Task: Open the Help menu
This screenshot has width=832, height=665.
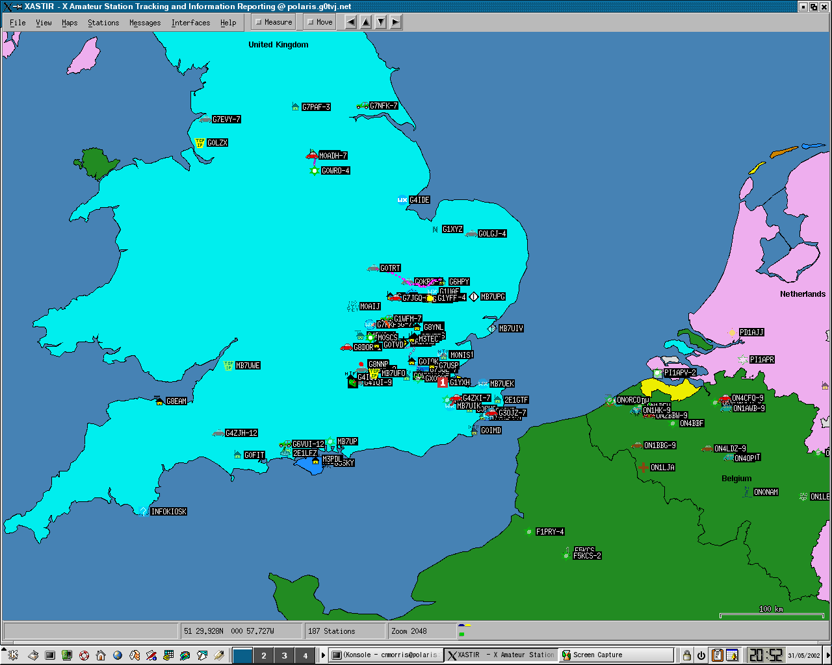Action: click(228, 23)
